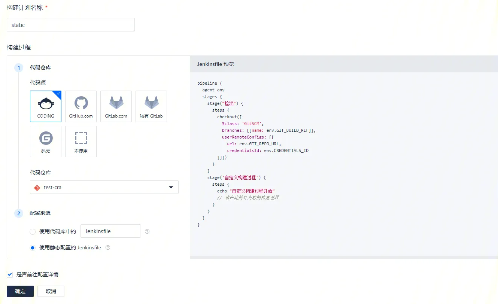Screen dimensions: 498x304
Task: Click help icon beside Jenkinsfile path field
Action: (x=147, y=231)
